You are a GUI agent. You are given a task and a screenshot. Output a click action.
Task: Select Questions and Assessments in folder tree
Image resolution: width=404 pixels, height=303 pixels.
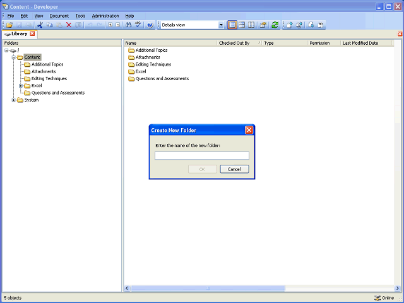[x=58, y=93]
